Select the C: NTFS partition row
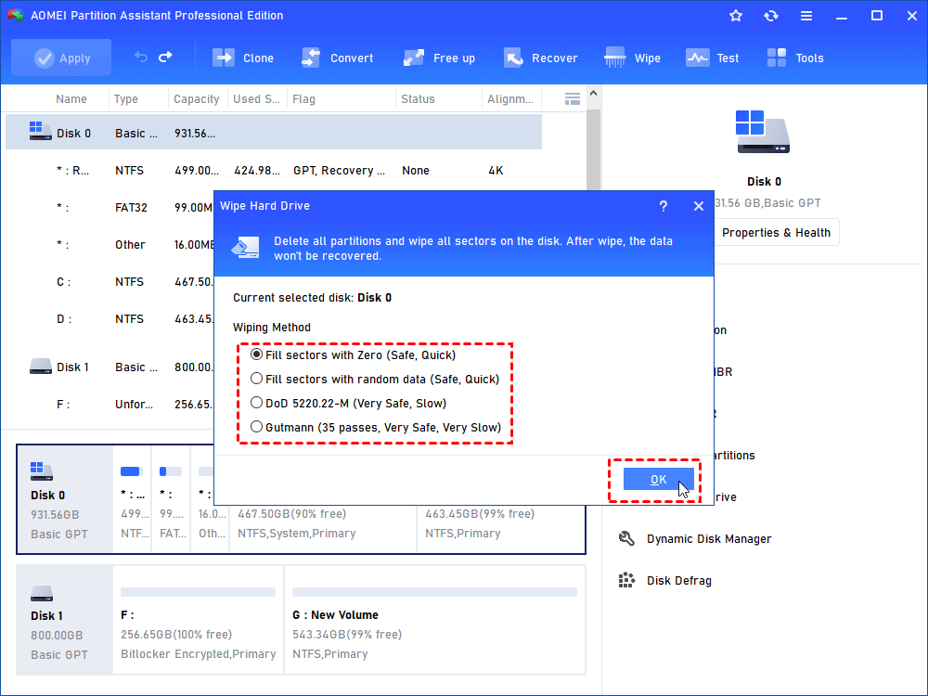 [110, 282]
